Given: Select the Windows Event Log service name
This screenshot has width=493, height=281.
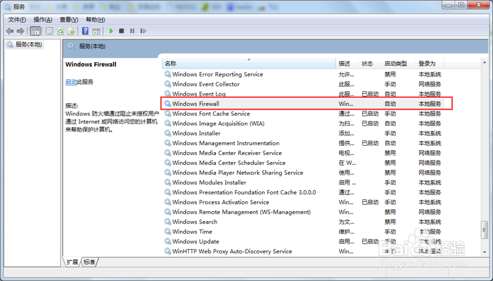Looking at the screenshot, I should coord(199,94).
